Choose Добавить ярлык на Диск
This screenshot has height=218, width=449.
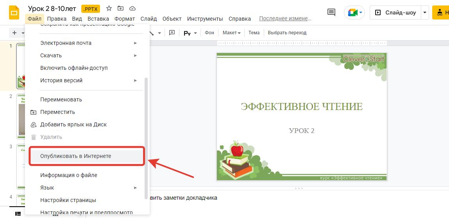(87, 124)
